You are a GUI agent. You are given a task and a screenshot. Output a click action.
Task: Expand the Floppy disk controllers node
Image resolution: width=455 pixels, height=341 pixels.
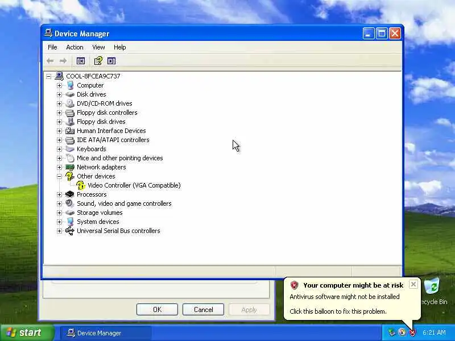click(x=59, y=113)
